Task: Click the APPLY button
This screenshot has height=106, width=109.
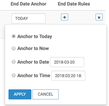Action: (x=20, y=94)
